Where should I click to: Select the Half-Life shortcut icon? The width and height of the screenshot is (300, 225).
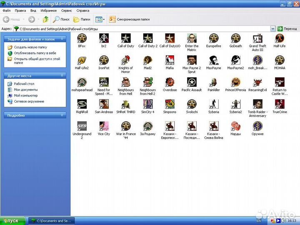pos(280,38)
